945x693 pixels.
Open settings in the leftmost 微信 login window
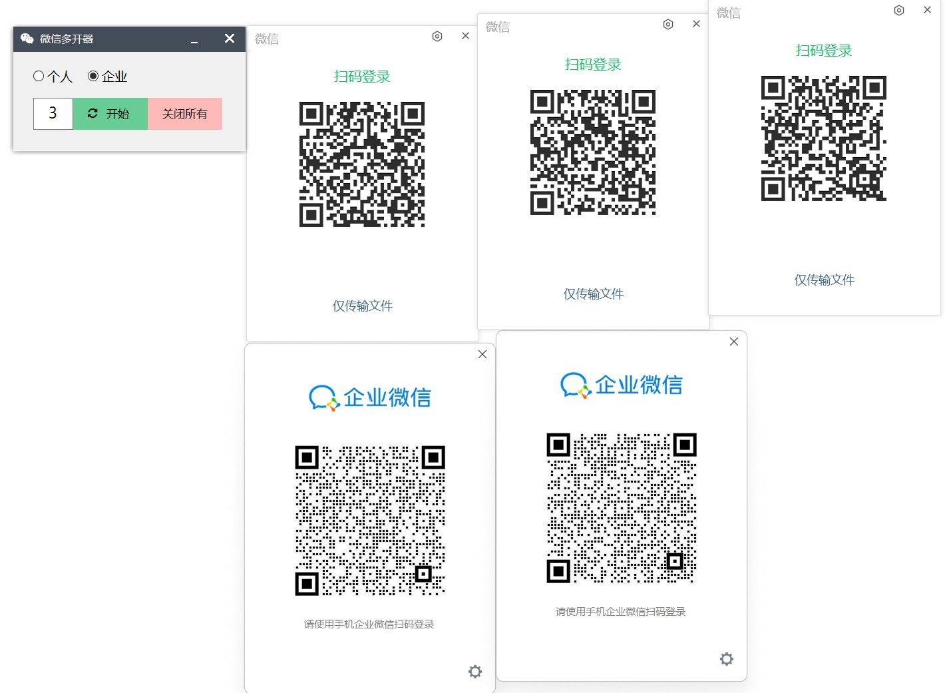[437, 36]
